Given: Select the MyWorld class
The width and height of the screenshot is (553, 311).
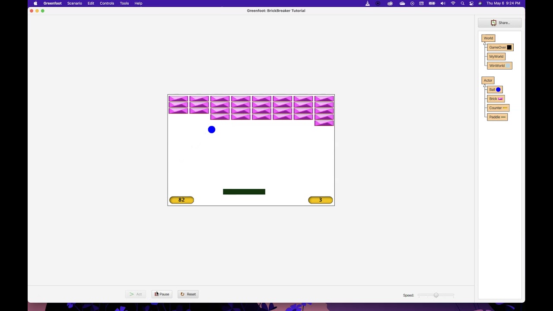Looking at the screenshot, I should [x=496, y=57].
